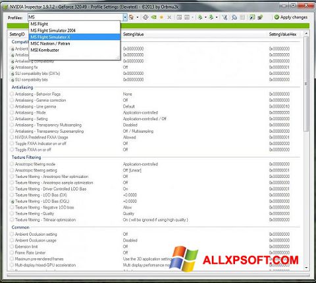
Task: Click the settings list vertical scrollbar thumb
Action: pos(306,84)
